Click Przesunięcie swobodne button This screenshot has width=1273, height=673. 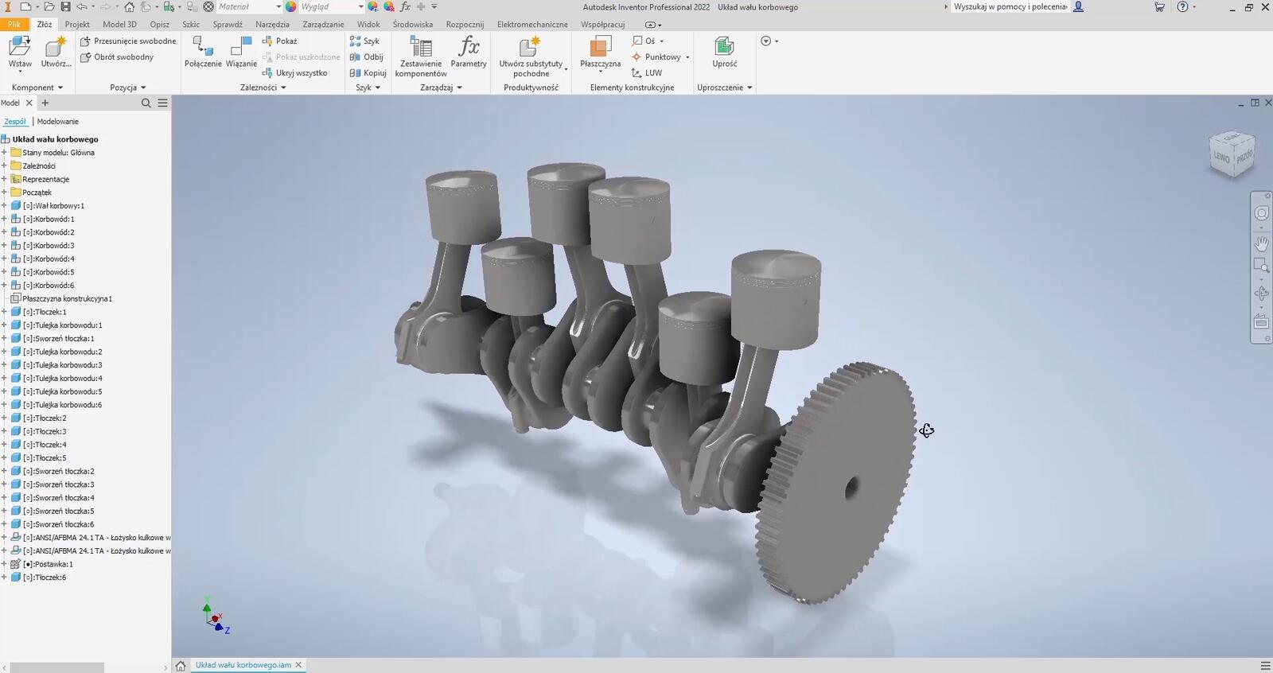(x=129, y=41)
